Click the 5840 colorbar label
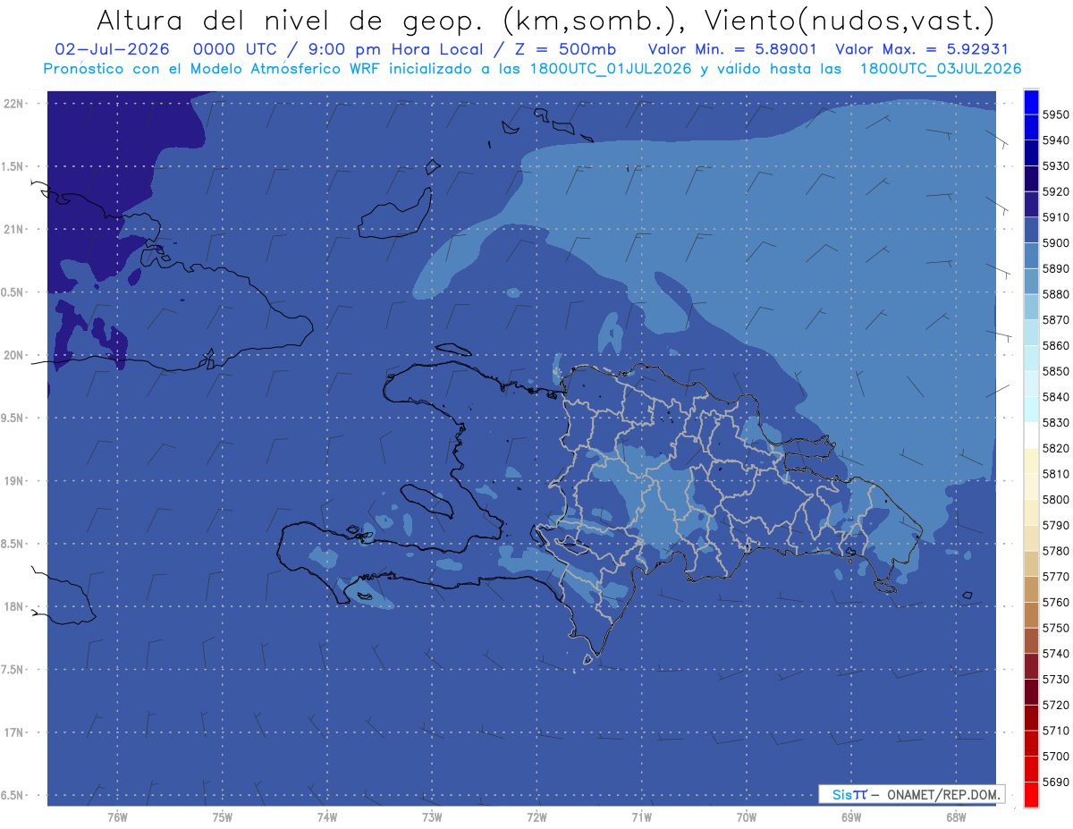This screenshot has height=829, width=1073. click(x=1056, y=397)
